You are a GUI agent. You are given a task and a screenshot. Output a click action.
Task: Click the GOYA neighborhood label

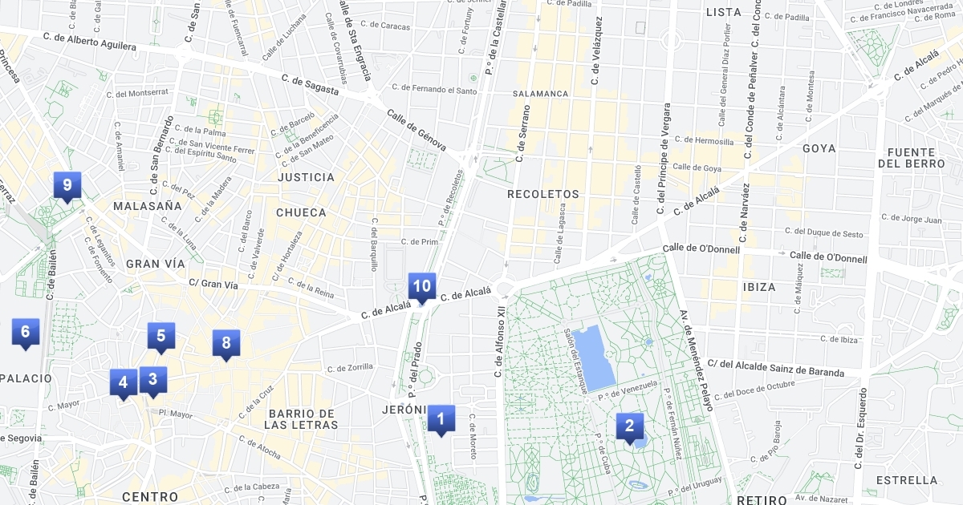[x=819, y=148]
